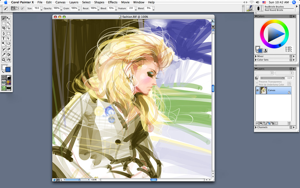
Task: Open Spotlight search in the menu bar
Action: [294, 2]
